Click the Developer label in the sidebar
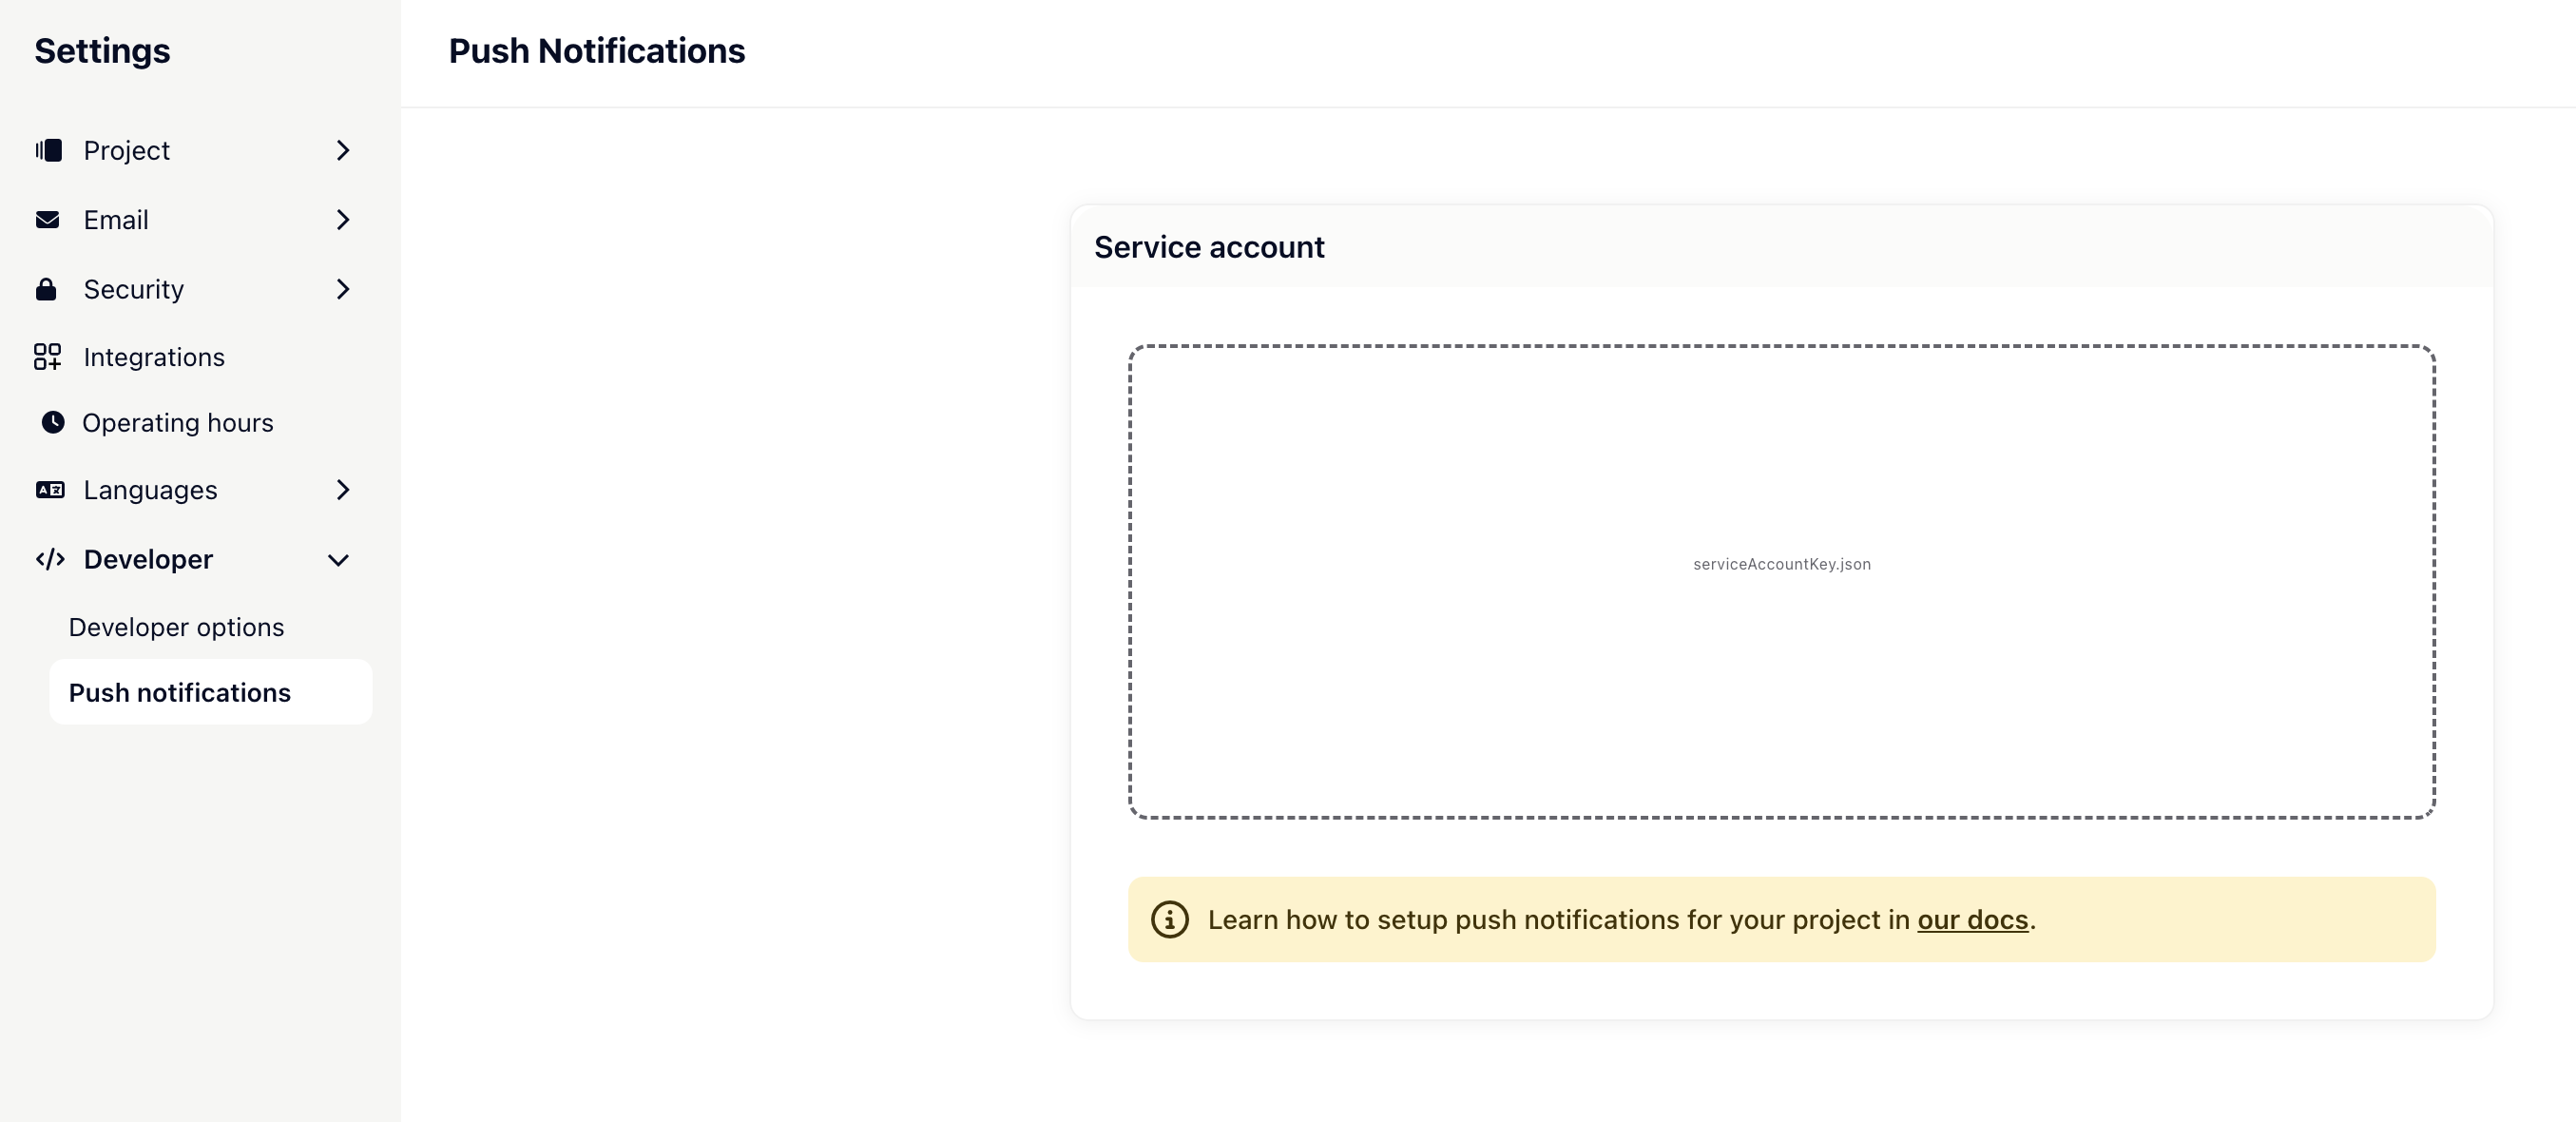This screenshot has height=1122, width=2576. click(148, 559)
